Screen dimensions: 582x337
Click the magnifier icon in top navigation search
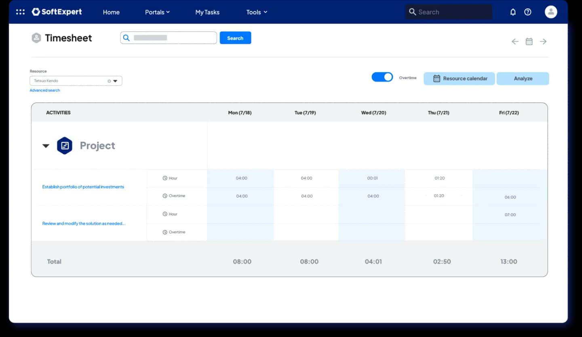click(x=412, y=12)
